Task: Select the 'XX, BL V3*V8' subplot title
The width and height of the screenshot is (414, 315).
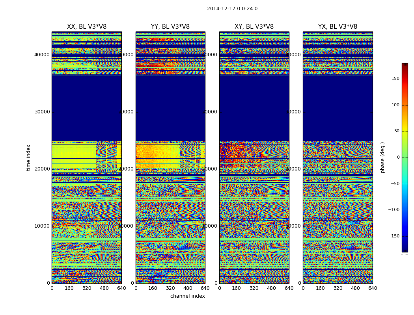Action: coord(87,27)
